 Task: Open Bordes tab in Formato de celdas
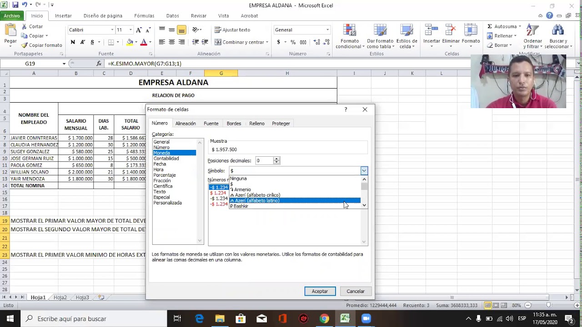tap(234, 124)
